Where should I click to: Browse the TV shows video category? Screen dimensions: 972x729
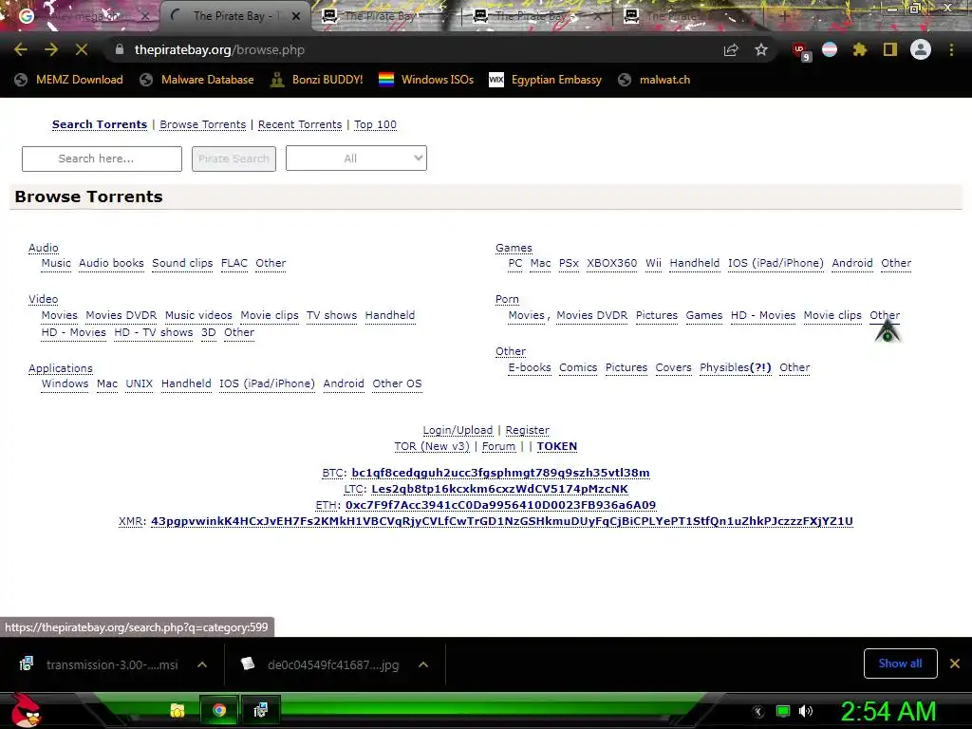pyautogui.click(x=331, y=315)
